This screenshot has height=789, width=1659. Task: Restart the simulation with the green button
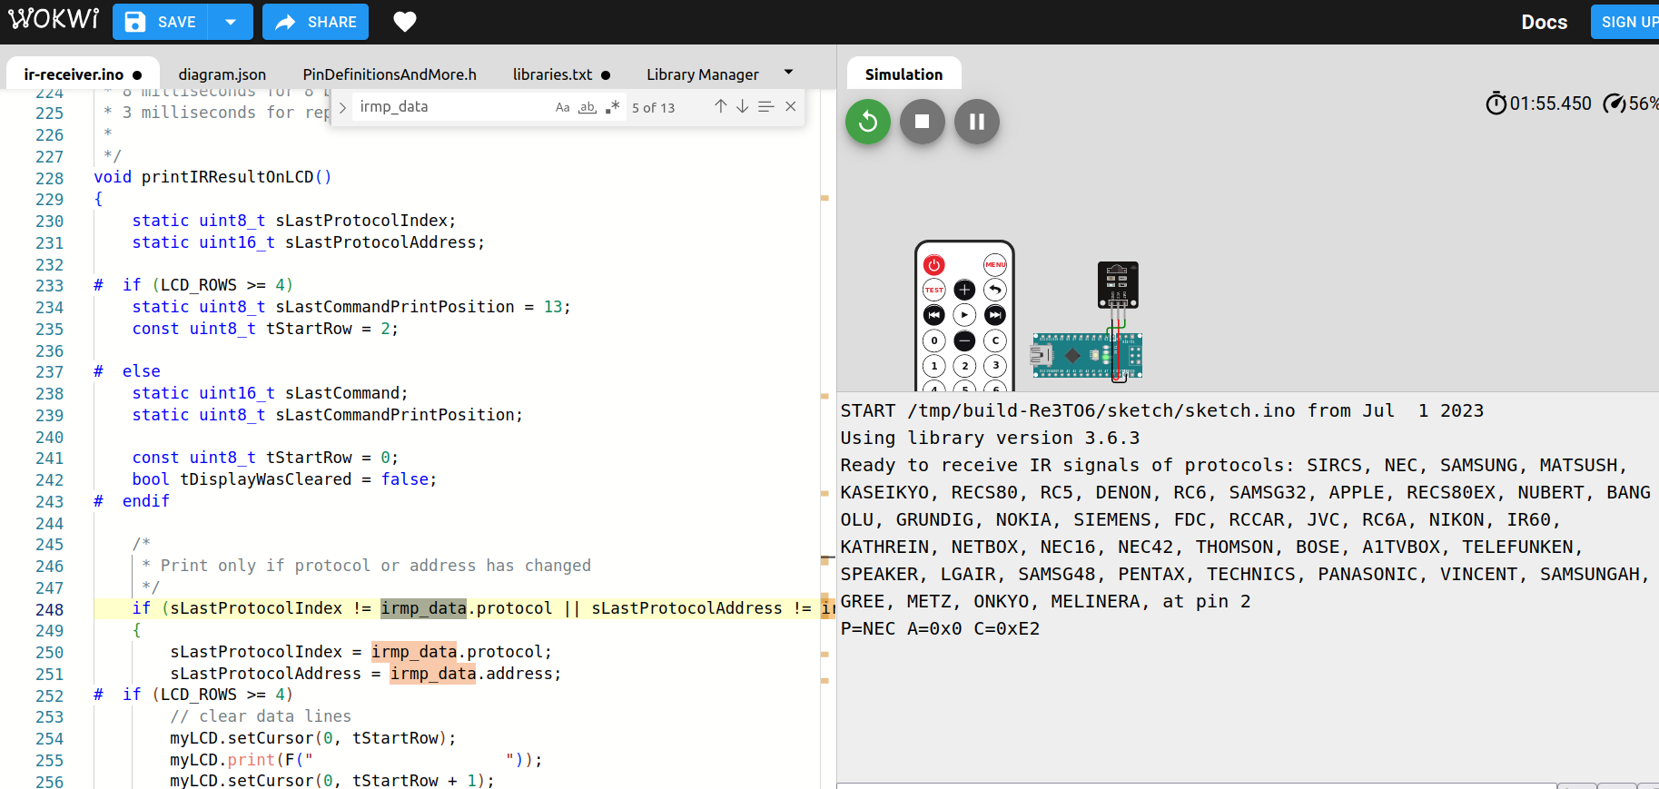pos(867,122)
